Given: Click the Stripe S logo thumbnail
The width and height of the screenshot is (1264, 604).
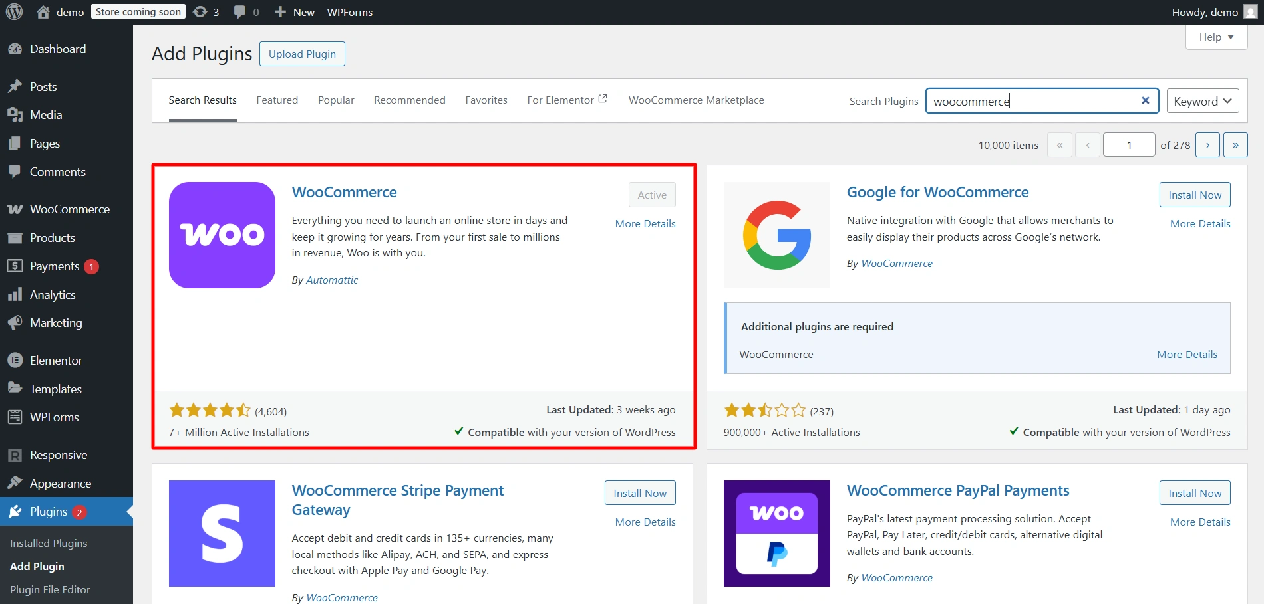Looking at the screenshot, I should tap(222, 534).
